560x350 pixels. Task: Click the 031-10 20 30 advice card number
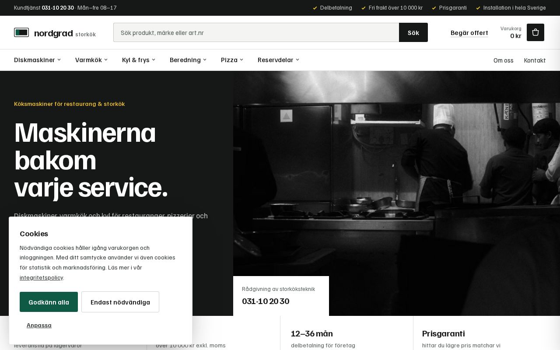(x=266, y=301)
